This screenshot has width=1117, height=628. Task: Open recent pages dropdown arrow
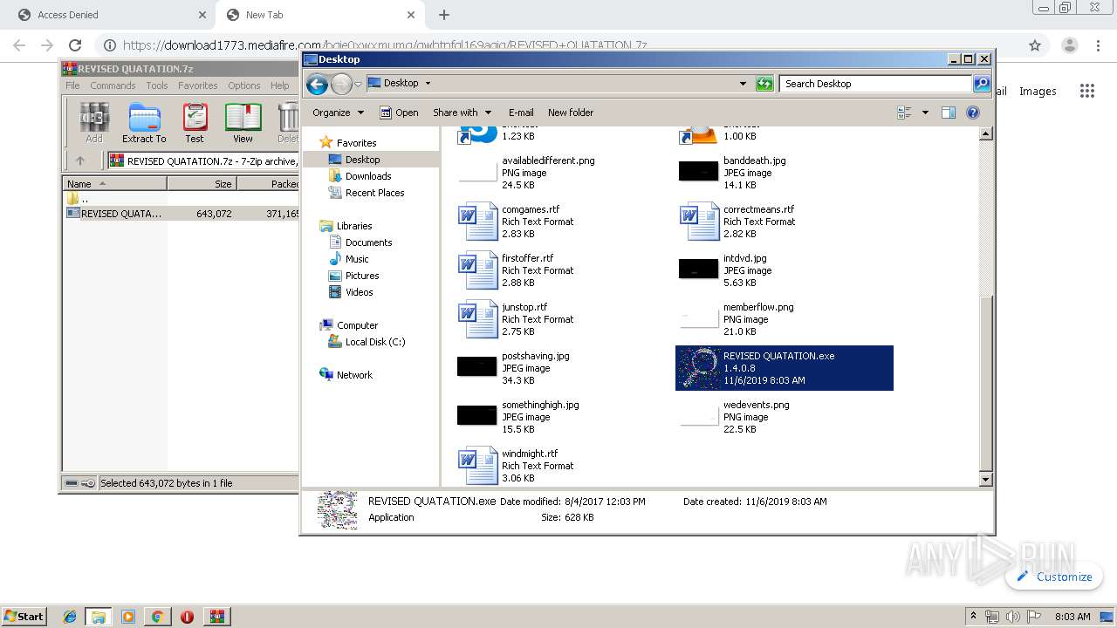358,85
